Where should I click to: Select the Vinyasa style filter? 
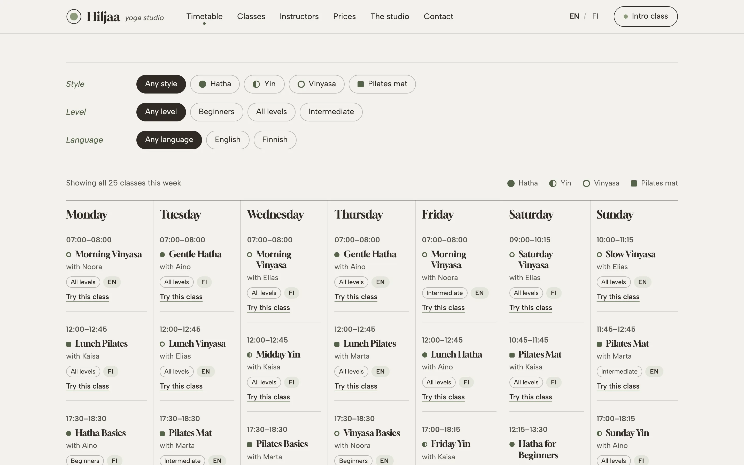316,84
